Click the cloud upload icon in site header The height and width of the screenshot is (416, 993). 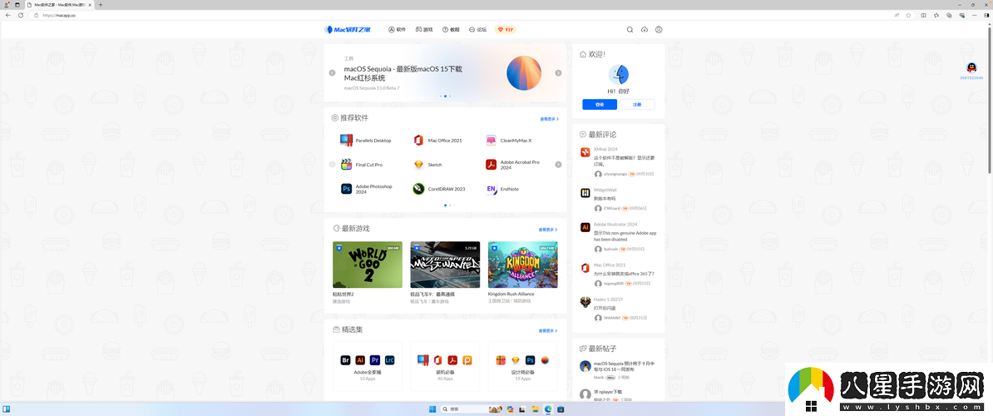[x=644, y=30]
